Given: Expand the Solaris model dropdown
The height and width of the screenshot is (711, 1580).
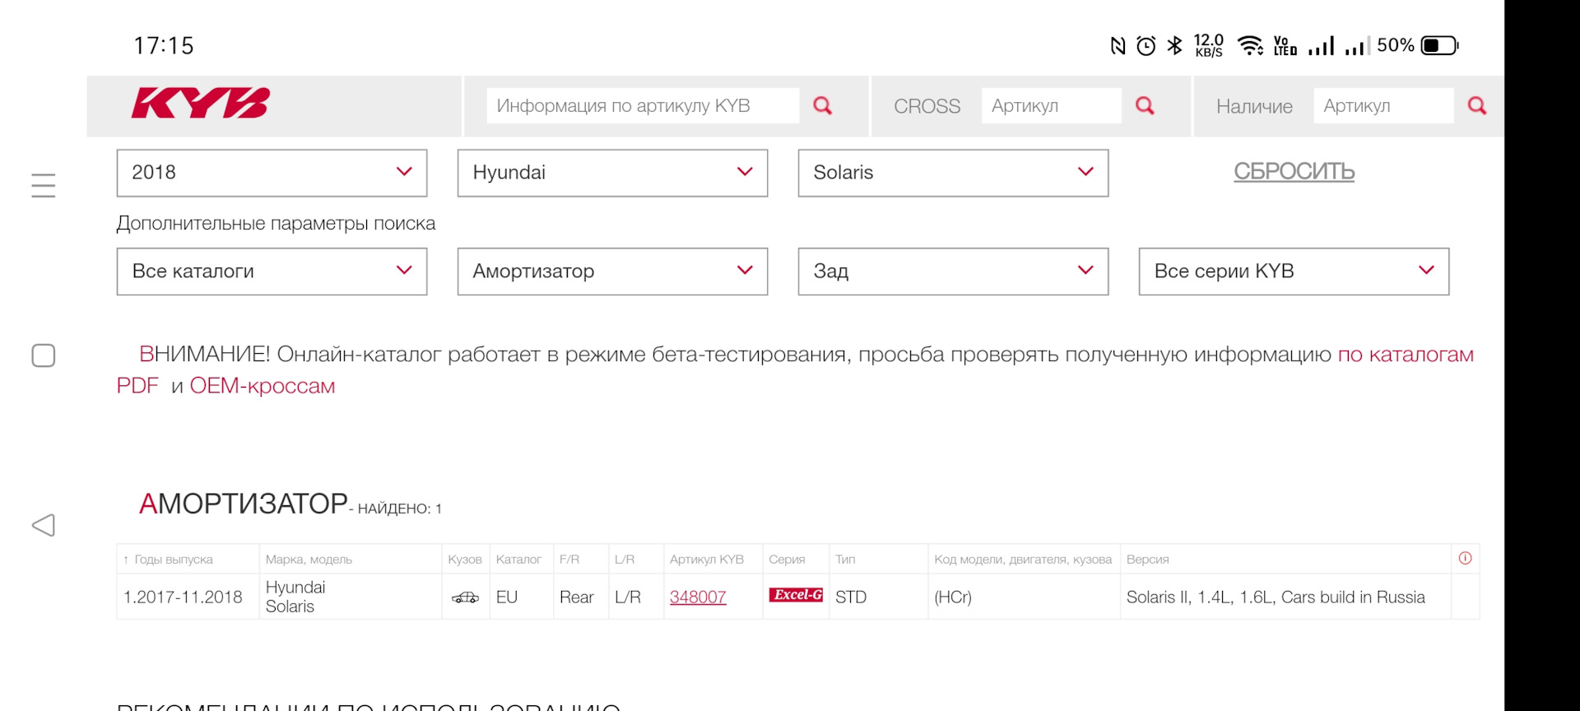Looking at the screenshot, I should [953, 173].
